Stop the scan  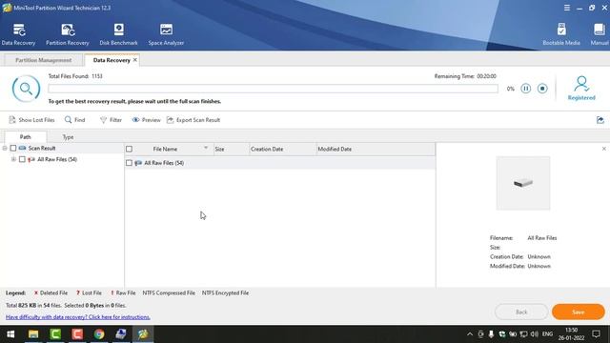542,89
